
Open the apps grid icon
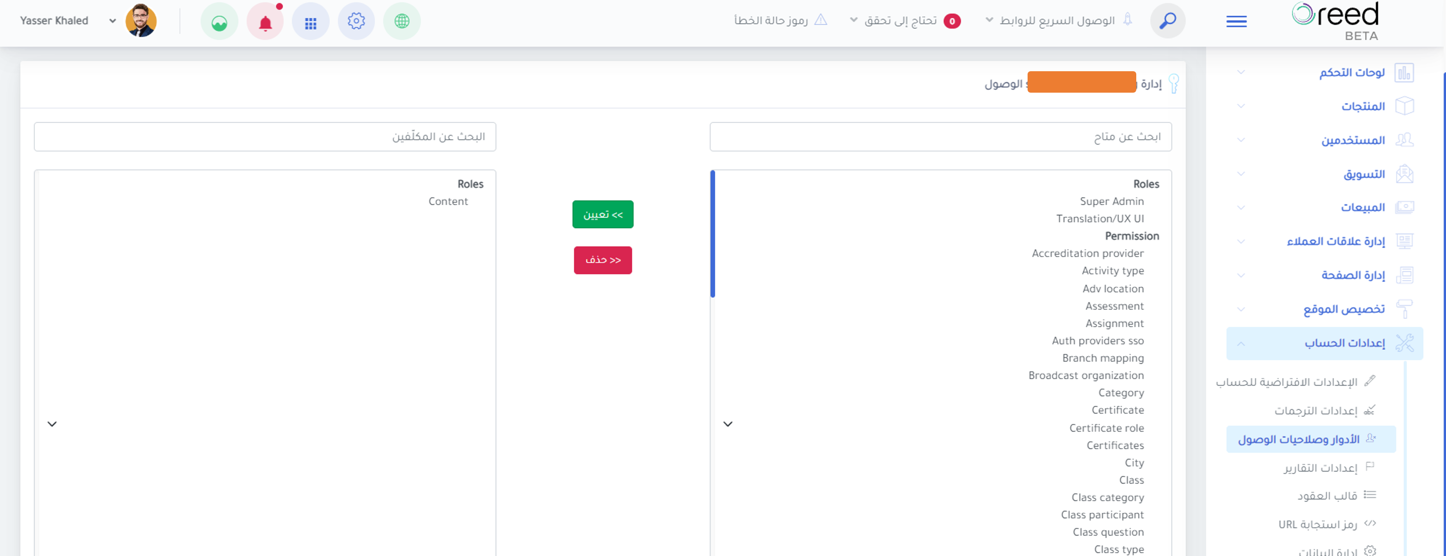pyautogui.click(x=311, y=21)
